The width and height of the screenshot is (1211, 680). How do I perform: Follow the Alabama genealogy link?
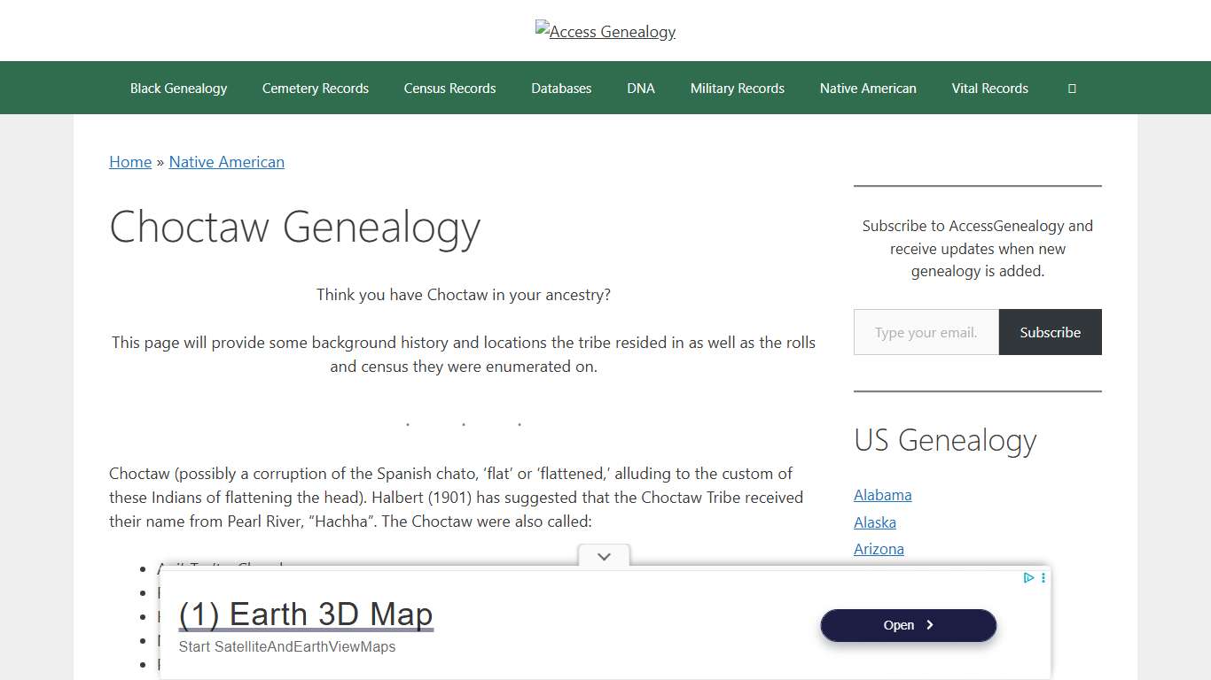click(882, 495)
